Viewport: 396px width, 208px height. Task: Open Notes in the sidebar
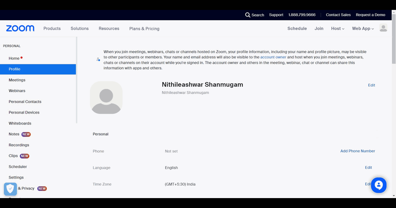click(14, 134)
